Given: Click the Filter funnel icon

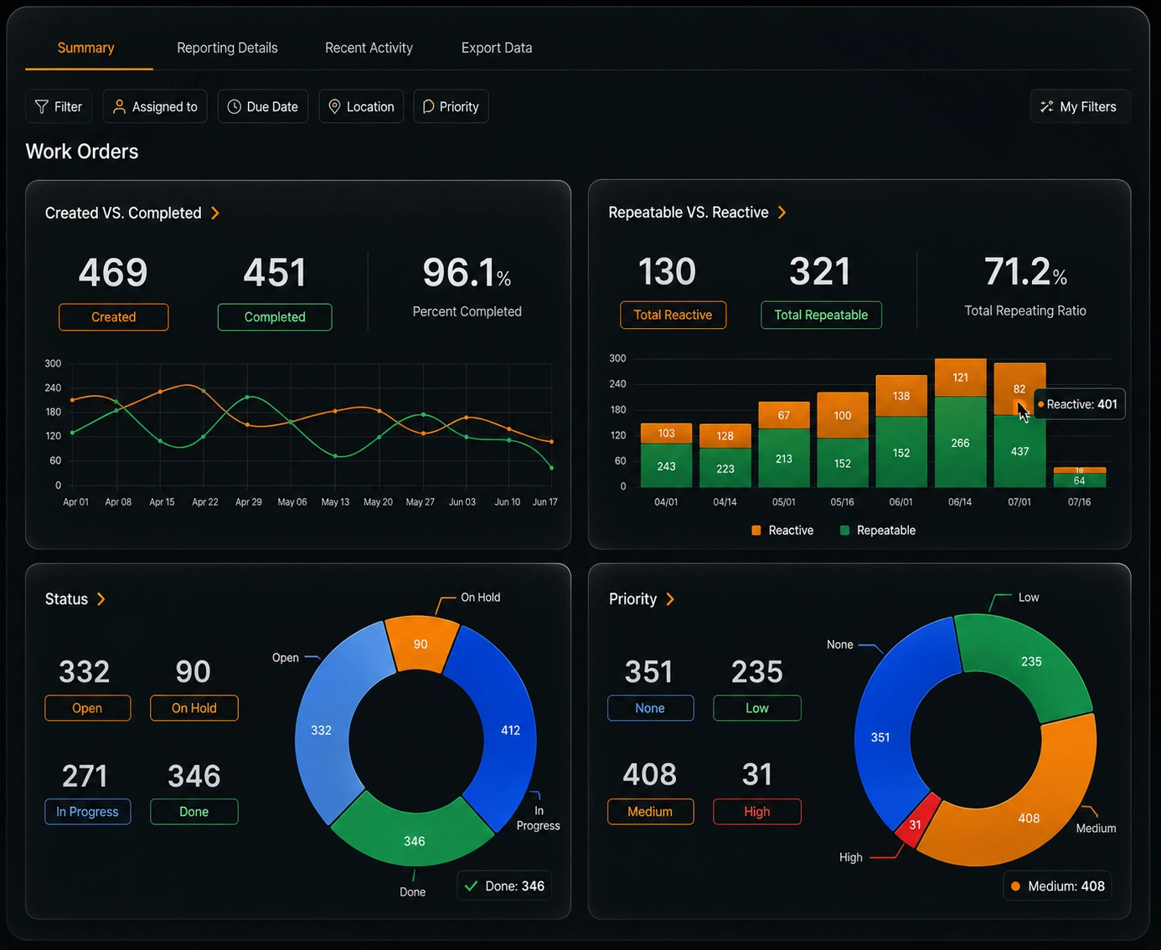Looking at the screenshot, I should (41, 106).
